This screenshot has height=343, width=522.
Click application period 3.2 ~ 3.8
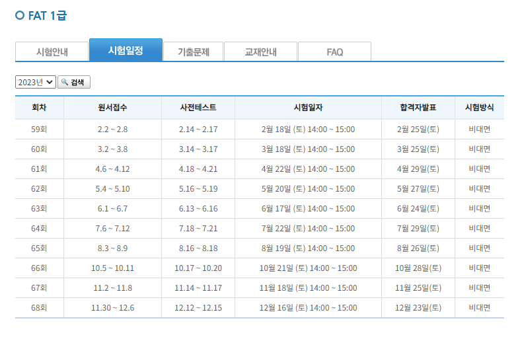coord(112,149)
